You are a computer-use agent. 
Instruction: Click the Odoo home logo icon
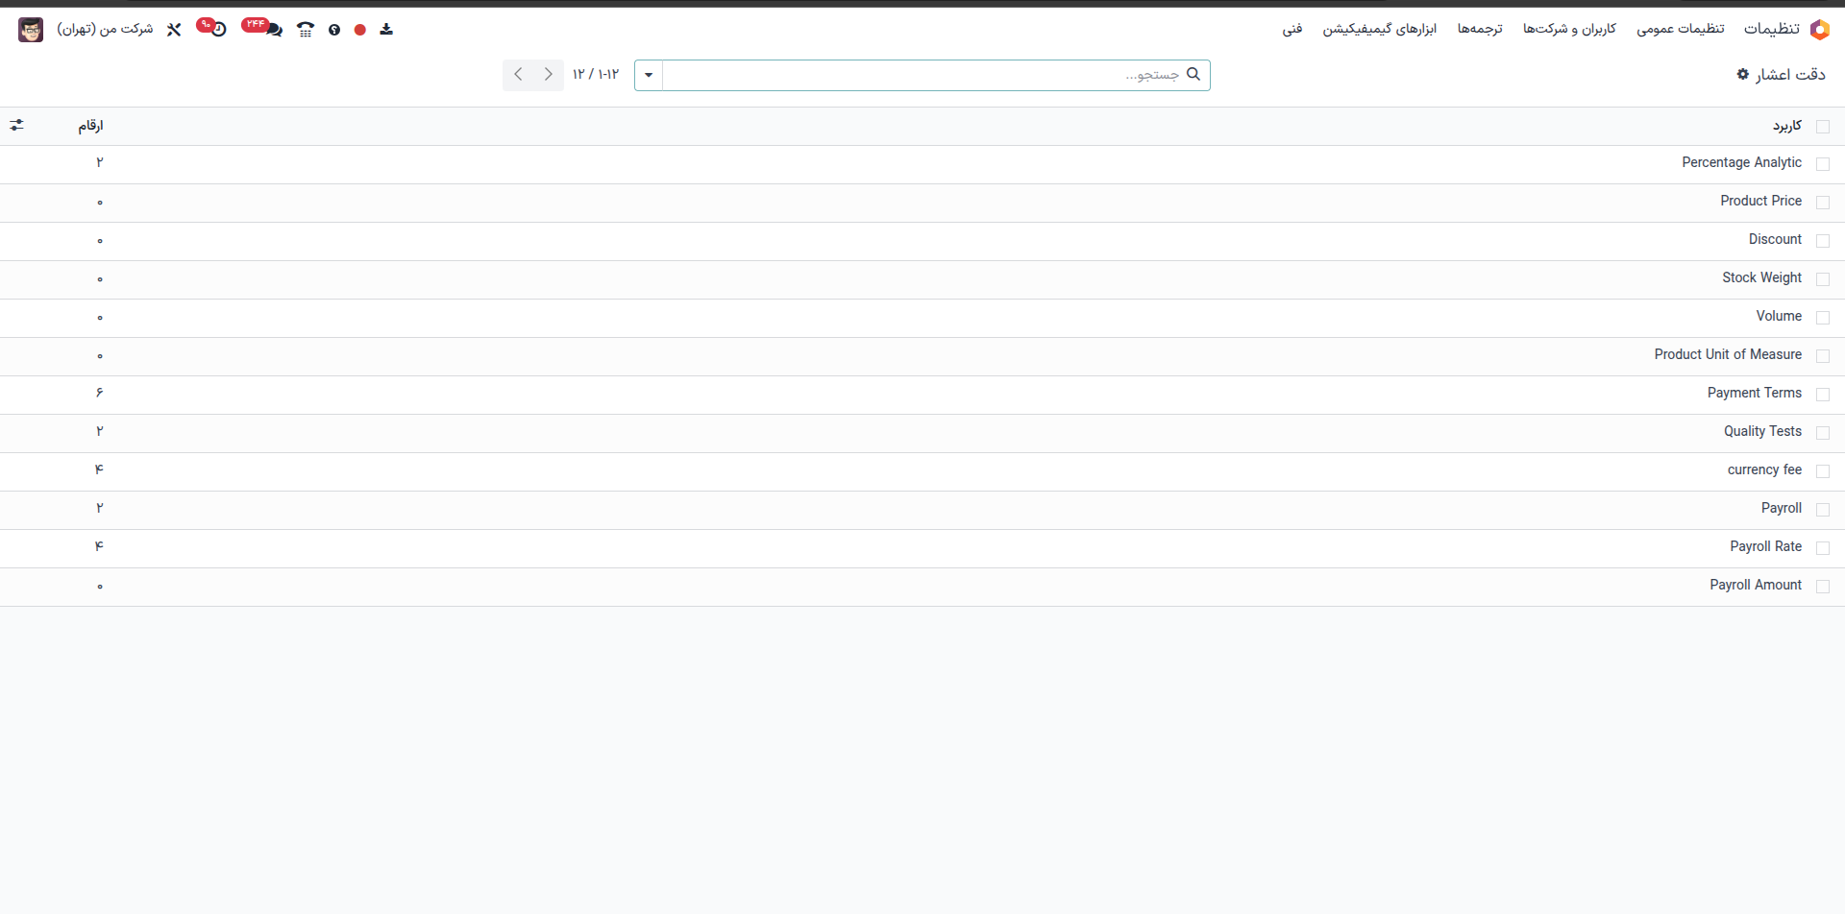pyautogui.click(x=1819, y=30)
